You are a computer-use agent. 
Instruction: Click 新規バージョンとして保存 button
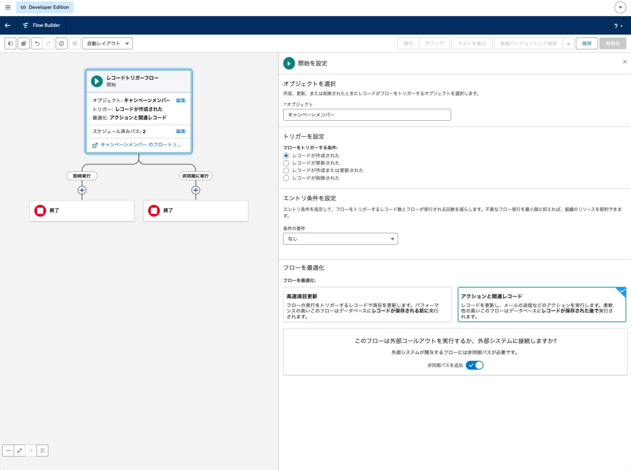(528, 43)
